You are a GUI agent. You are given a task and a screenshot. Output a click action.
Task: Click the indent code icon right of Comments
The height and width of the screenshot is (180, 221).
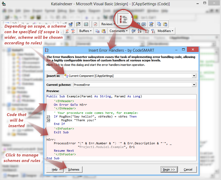133,31
